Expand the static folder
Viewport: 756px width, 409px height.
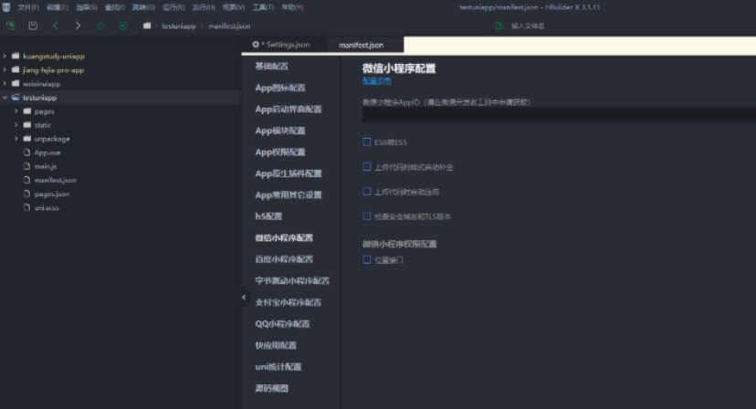(16, 125)
